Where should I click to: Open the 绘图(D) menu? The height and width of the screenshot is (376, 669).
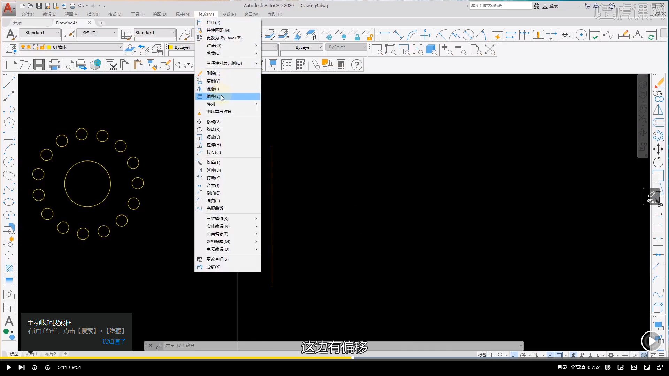[160, 14]
